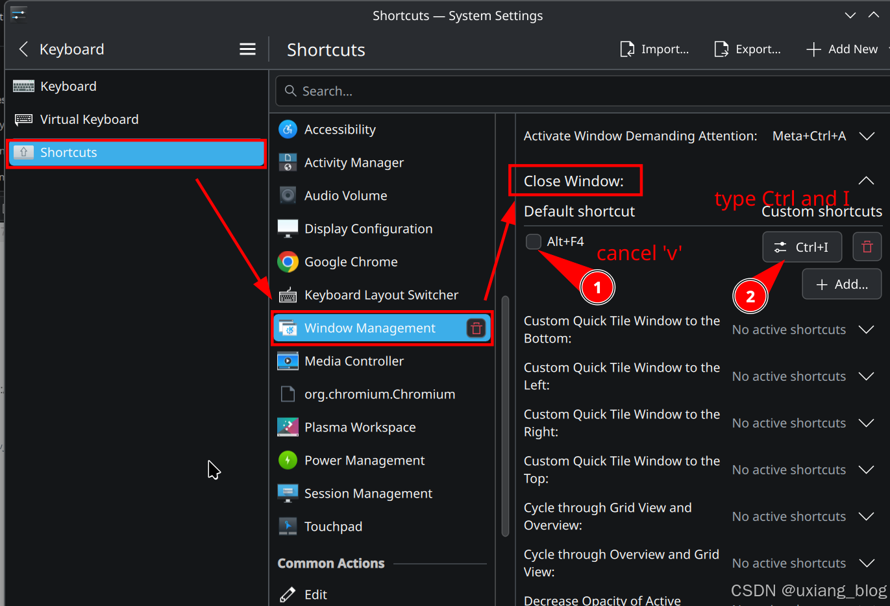Expand Custom Quick Tile Window to Bottom

pyautogui.click(x=867, y=330)
